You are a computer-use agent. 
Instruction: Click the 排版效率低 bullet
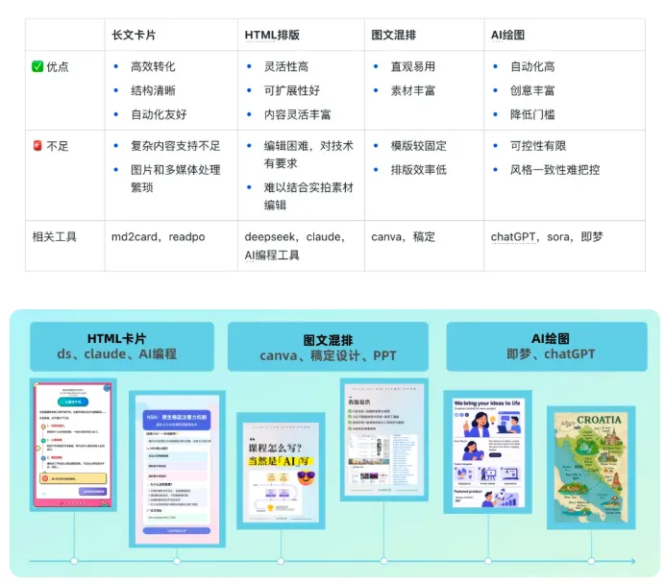419,169
